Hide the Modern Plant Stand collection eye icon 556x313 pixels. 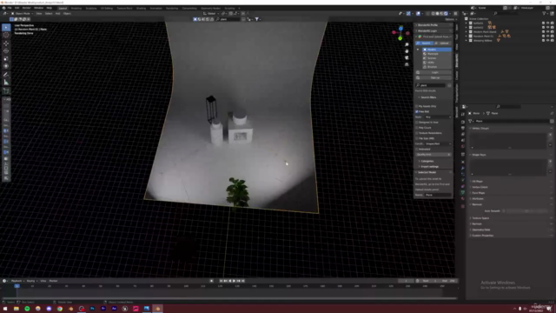click(x=547, y=31)
